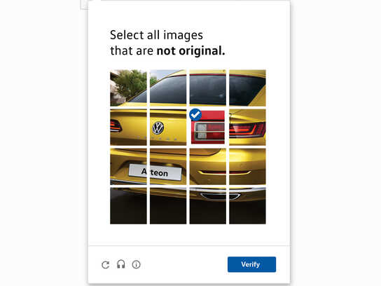381x286 pixels.
Task: Select the left half of Arteon license plate
Action: (129, 167)
